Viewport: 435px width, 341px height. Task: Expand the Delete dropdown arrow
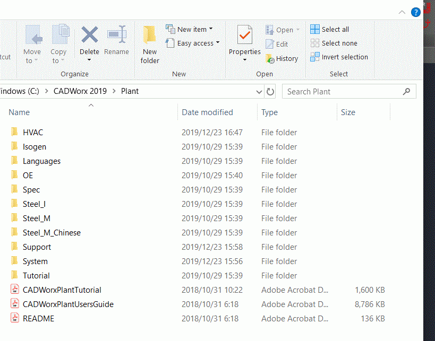point(89,60)
